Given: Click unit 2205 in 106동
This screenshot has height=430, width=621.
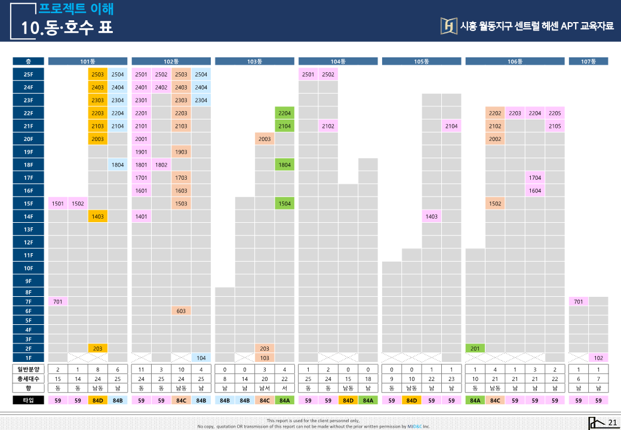Looking at the screenshot, I should [x=555, y=113].
